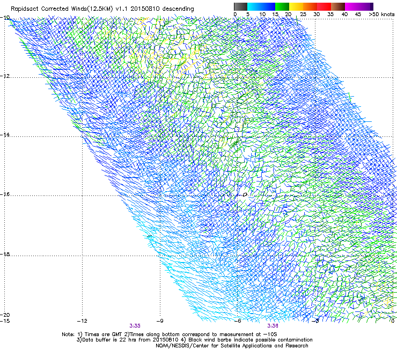This screenshot has width=397, height=349.
Task: Click the "-3" longitude axis label
Action: point(315,321)
